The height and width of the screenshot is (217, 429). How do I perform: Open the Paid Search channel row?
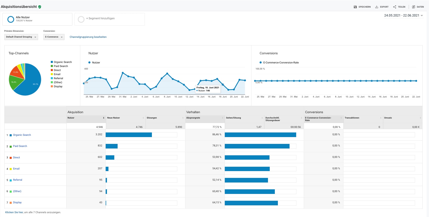(x=20, y=146)
